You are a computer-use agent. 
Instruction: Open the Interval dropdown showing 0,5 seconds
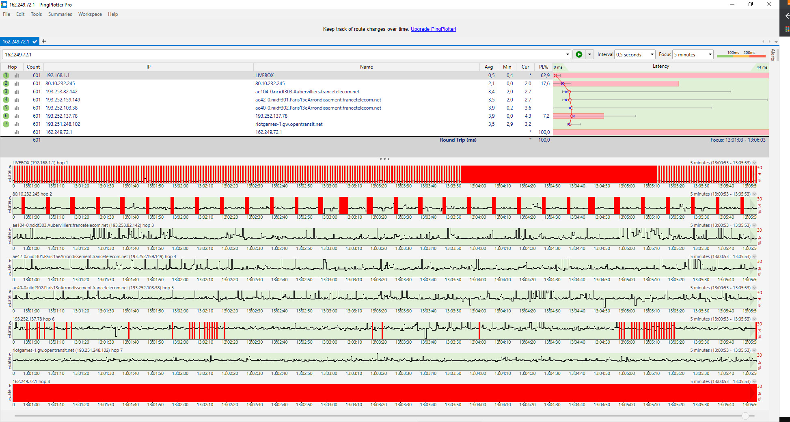point(635,54)
